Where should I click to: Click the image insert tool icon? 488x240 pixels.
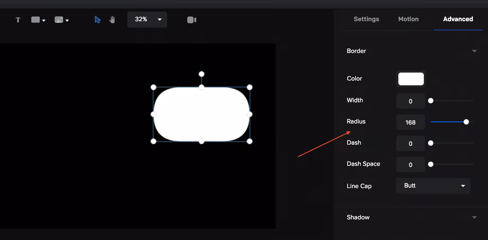(x=59, y=20)
